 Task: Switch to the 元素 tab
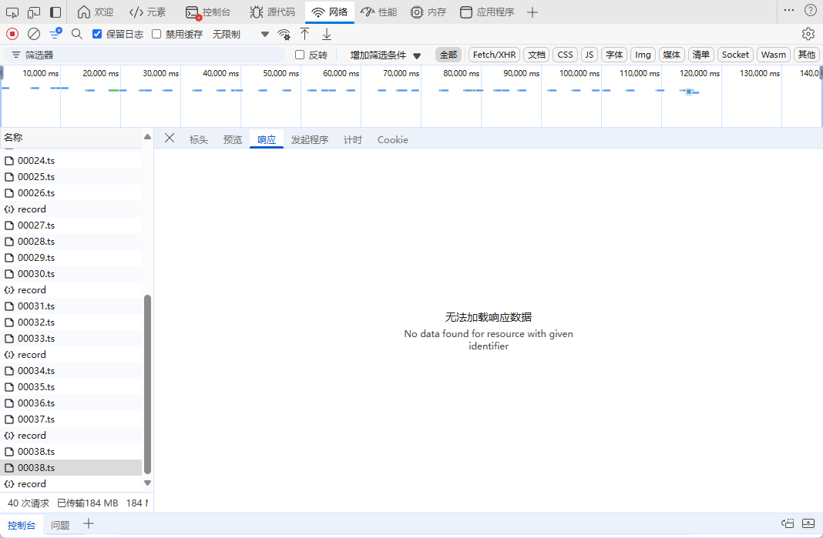[148, 12]
